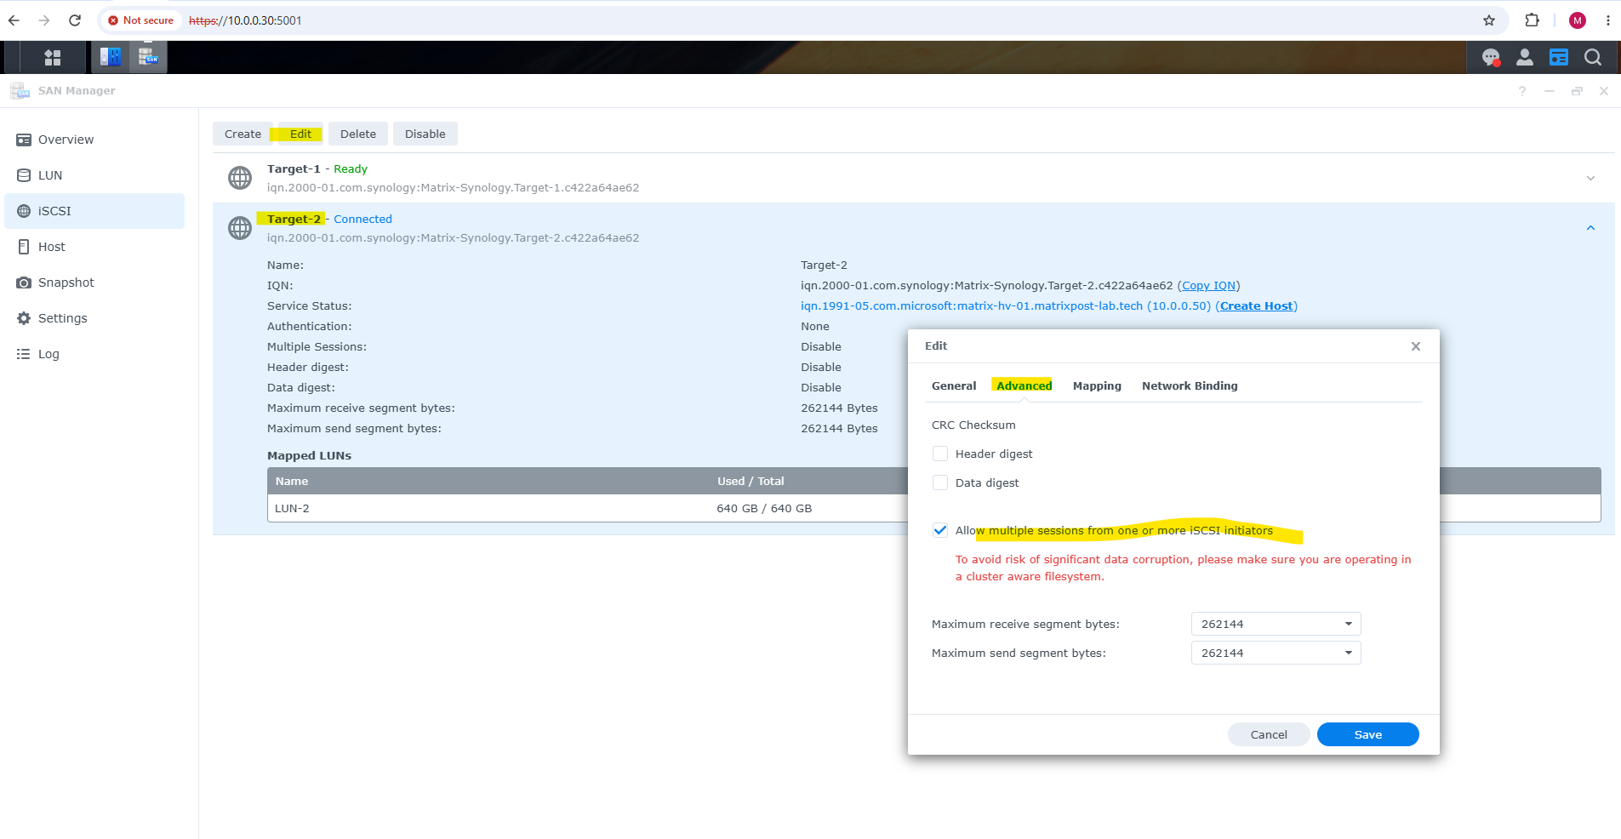Click the Not secure site info badge
This screenshot has height=839, width=1621.
pyautogui.click(x=141, y=20)
